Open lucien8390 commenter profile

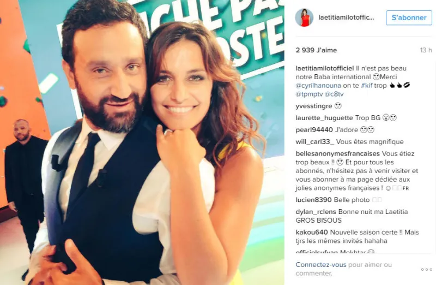(x=314, y=200)
